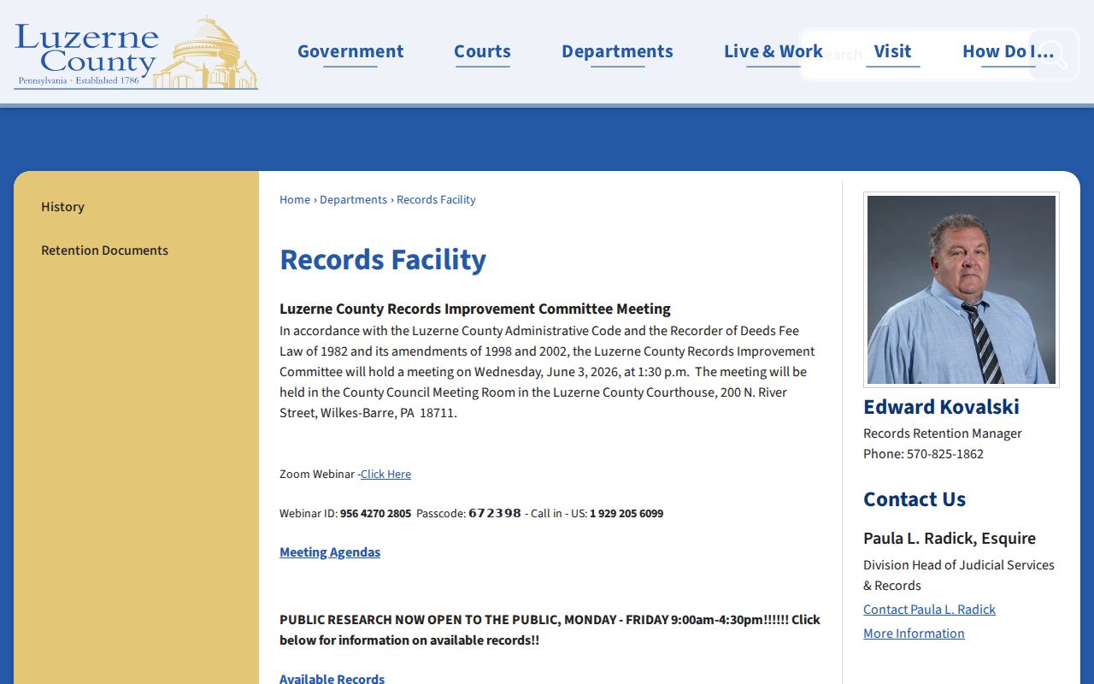This screenshot has height=684, width=1094.
Task: Open the Live & Work menu
Action: pyautogui.click(x=773, y=51)
